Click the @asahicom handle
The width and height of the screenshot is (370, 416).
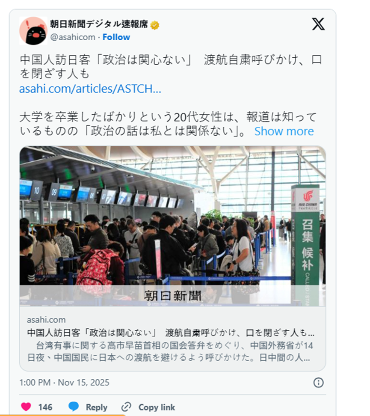(73, 37)
